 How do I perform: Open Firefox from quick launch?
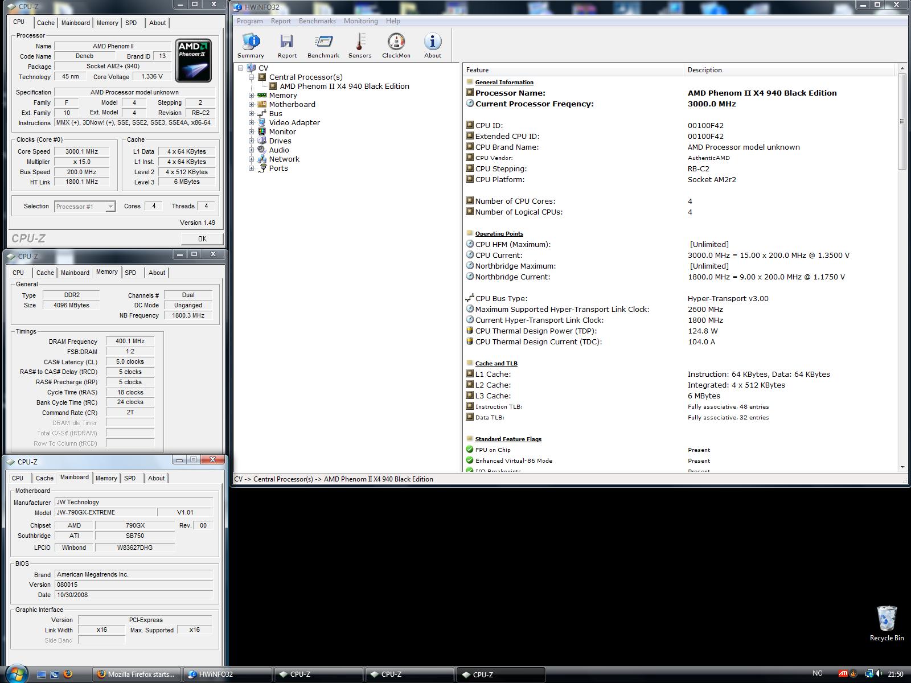click(x=68, y=674)
